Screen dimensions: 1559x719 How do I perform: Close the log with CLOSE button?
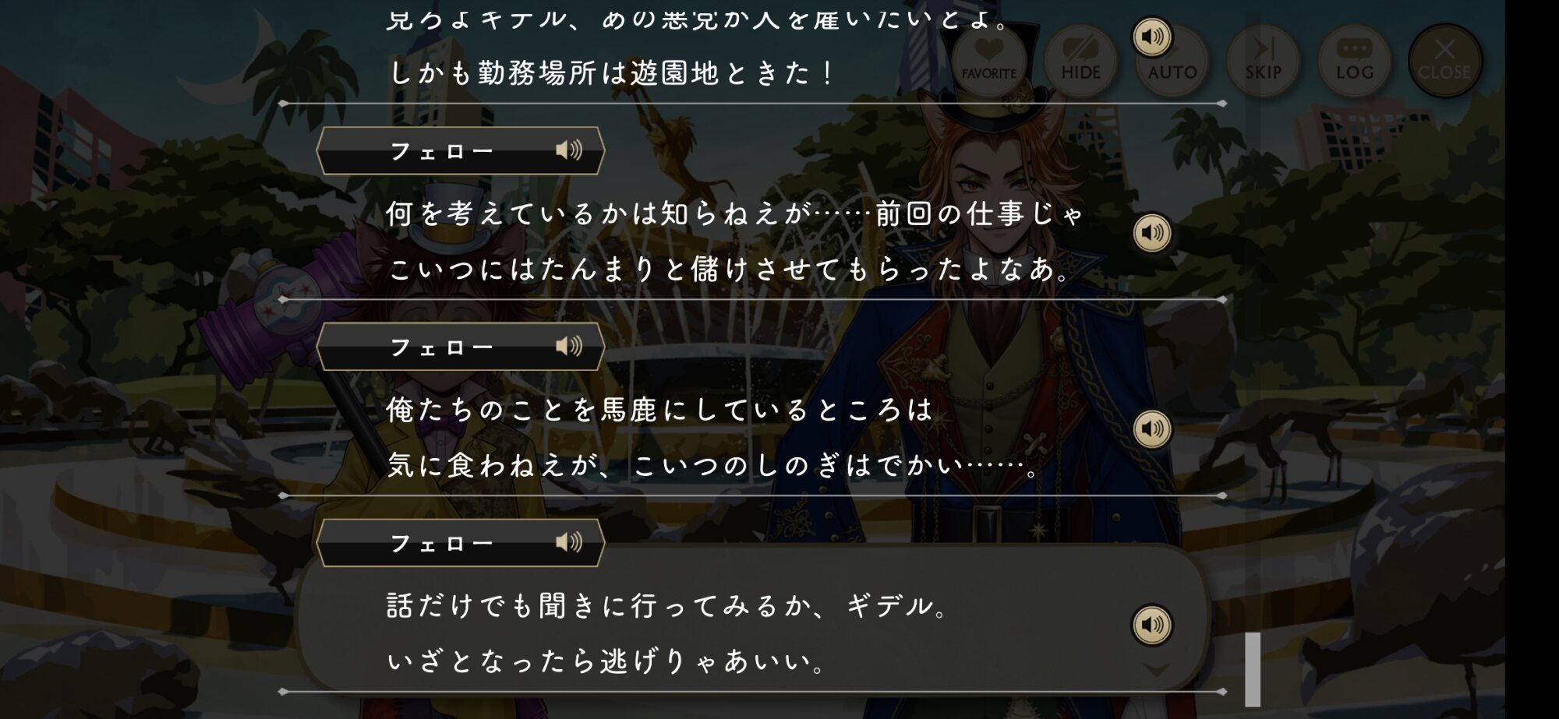click(1445, 61)
